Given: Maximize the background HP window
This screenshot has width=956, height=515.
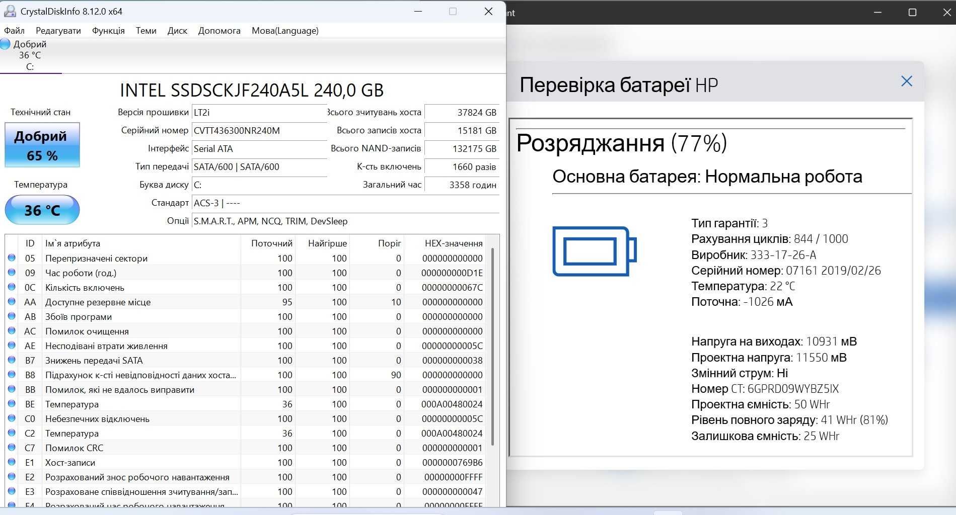Looking at the screenshot, I should click(912, 13).
